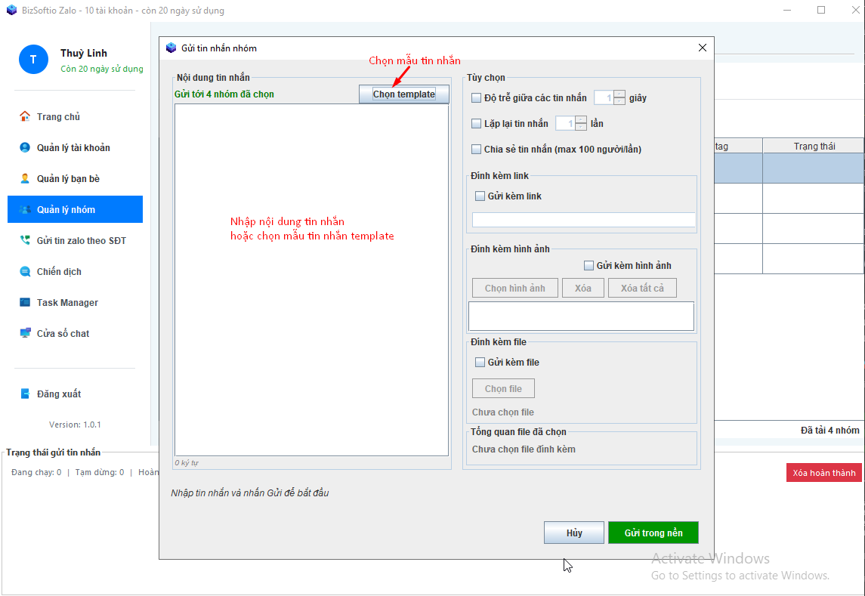Toggle the Lặp lại tin nhắn checkbox
This screenshot has width=865, height=596.
coord(476,124)
